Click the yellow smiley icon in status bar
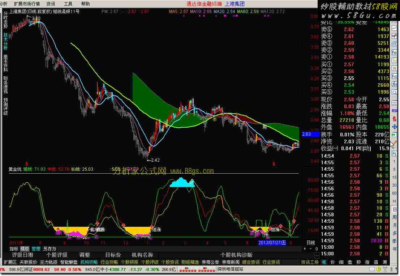 [379, 269]
